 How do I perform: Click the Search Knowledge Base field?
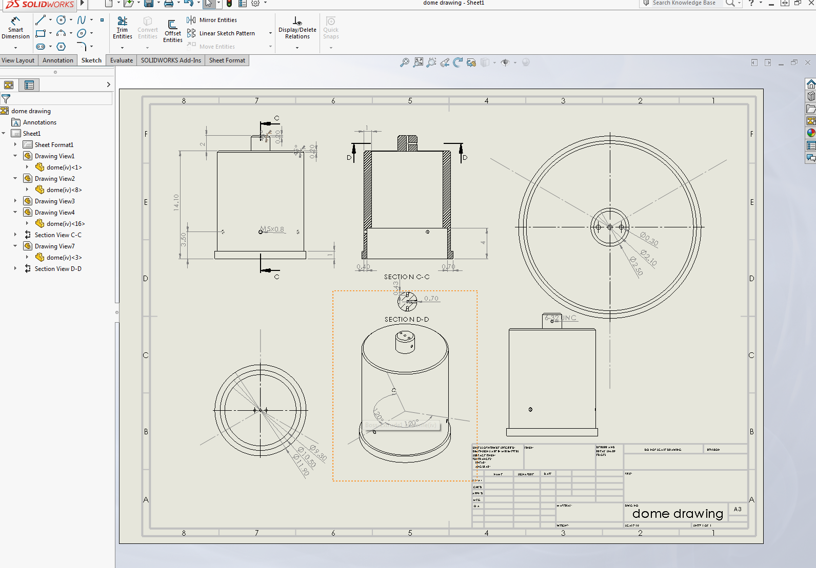click(684, 3)
